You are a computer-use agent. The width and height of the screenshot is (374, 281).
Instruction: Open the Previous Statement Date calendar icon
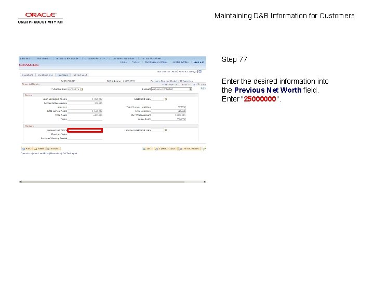pyautogui.click(x=166, y=130)
